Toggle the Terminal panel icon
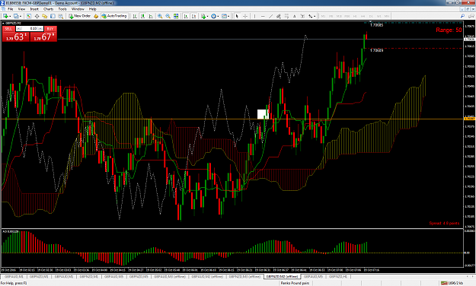The image size is (476, 286). 53,16
